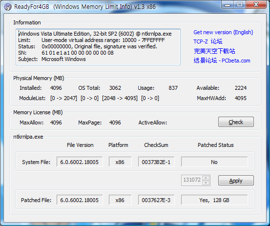Image resolution: width=270 pixels, height=226 pixels.
Task: Click the Check button
Action: [236, 122]
